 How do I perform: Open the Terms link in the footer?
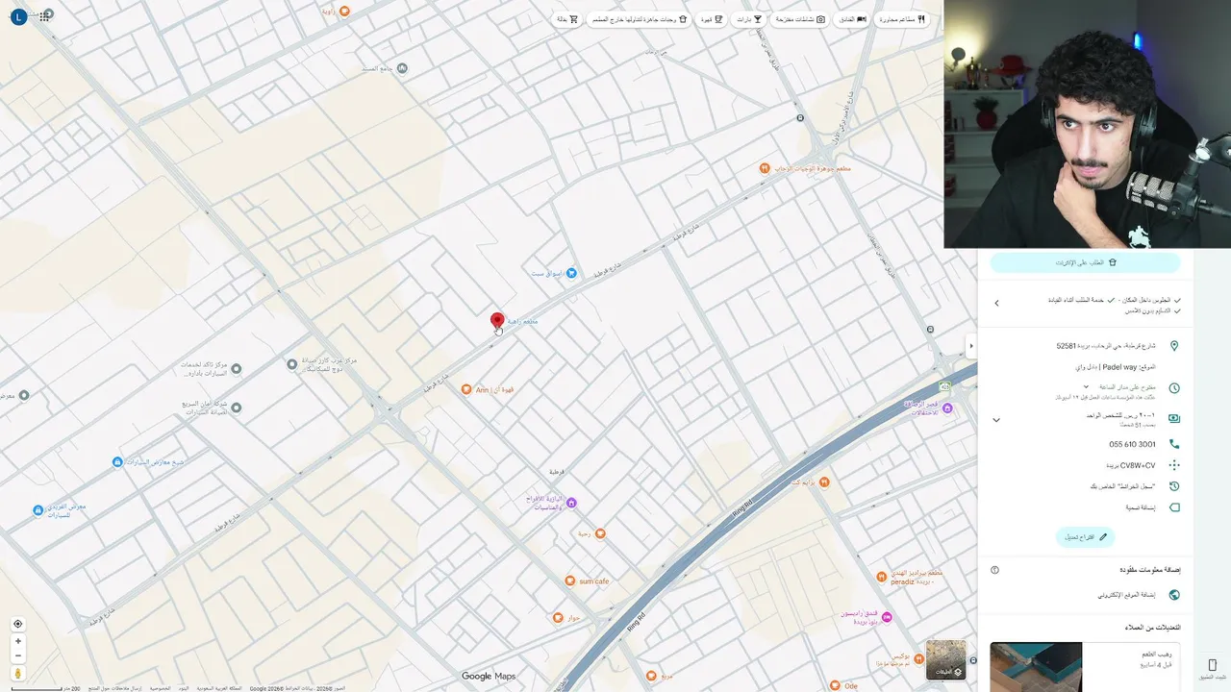(183, 688)
